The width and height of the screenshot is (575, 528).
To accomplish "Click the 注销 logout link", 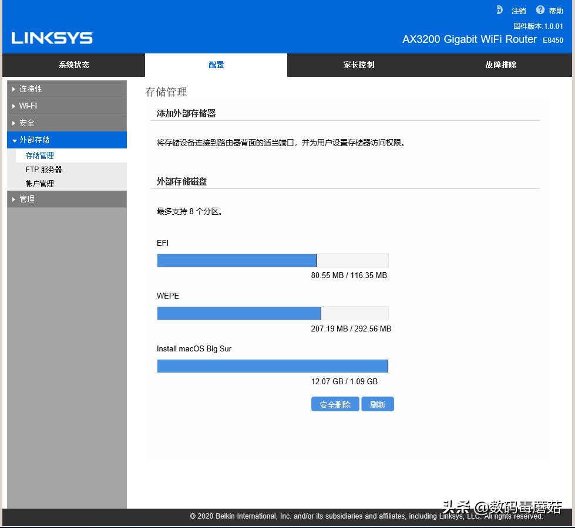I will [x=519, y=11].
